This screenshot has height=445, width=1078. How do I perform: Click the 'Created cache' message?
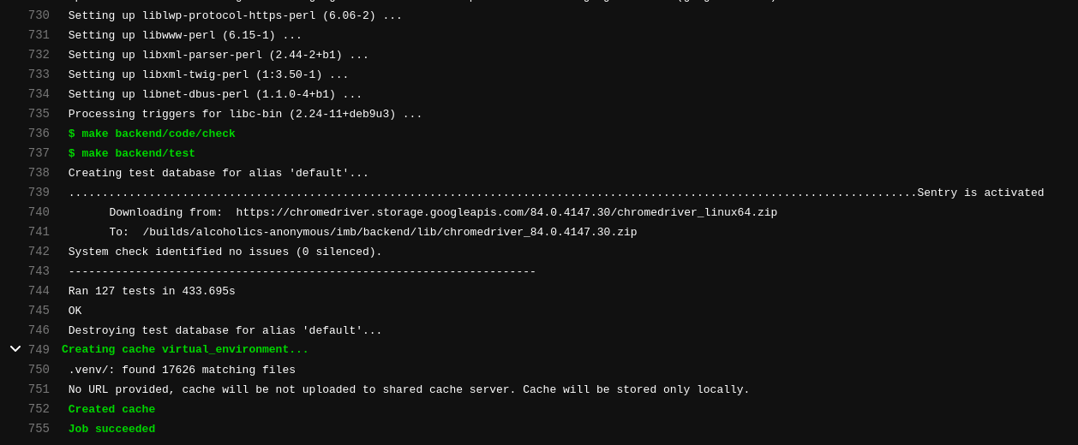tap(111, 409)
